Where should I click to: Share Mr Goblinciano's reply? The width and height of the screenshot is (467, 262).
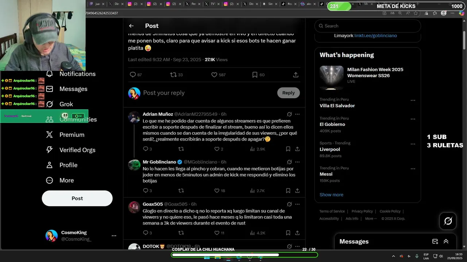297,191
